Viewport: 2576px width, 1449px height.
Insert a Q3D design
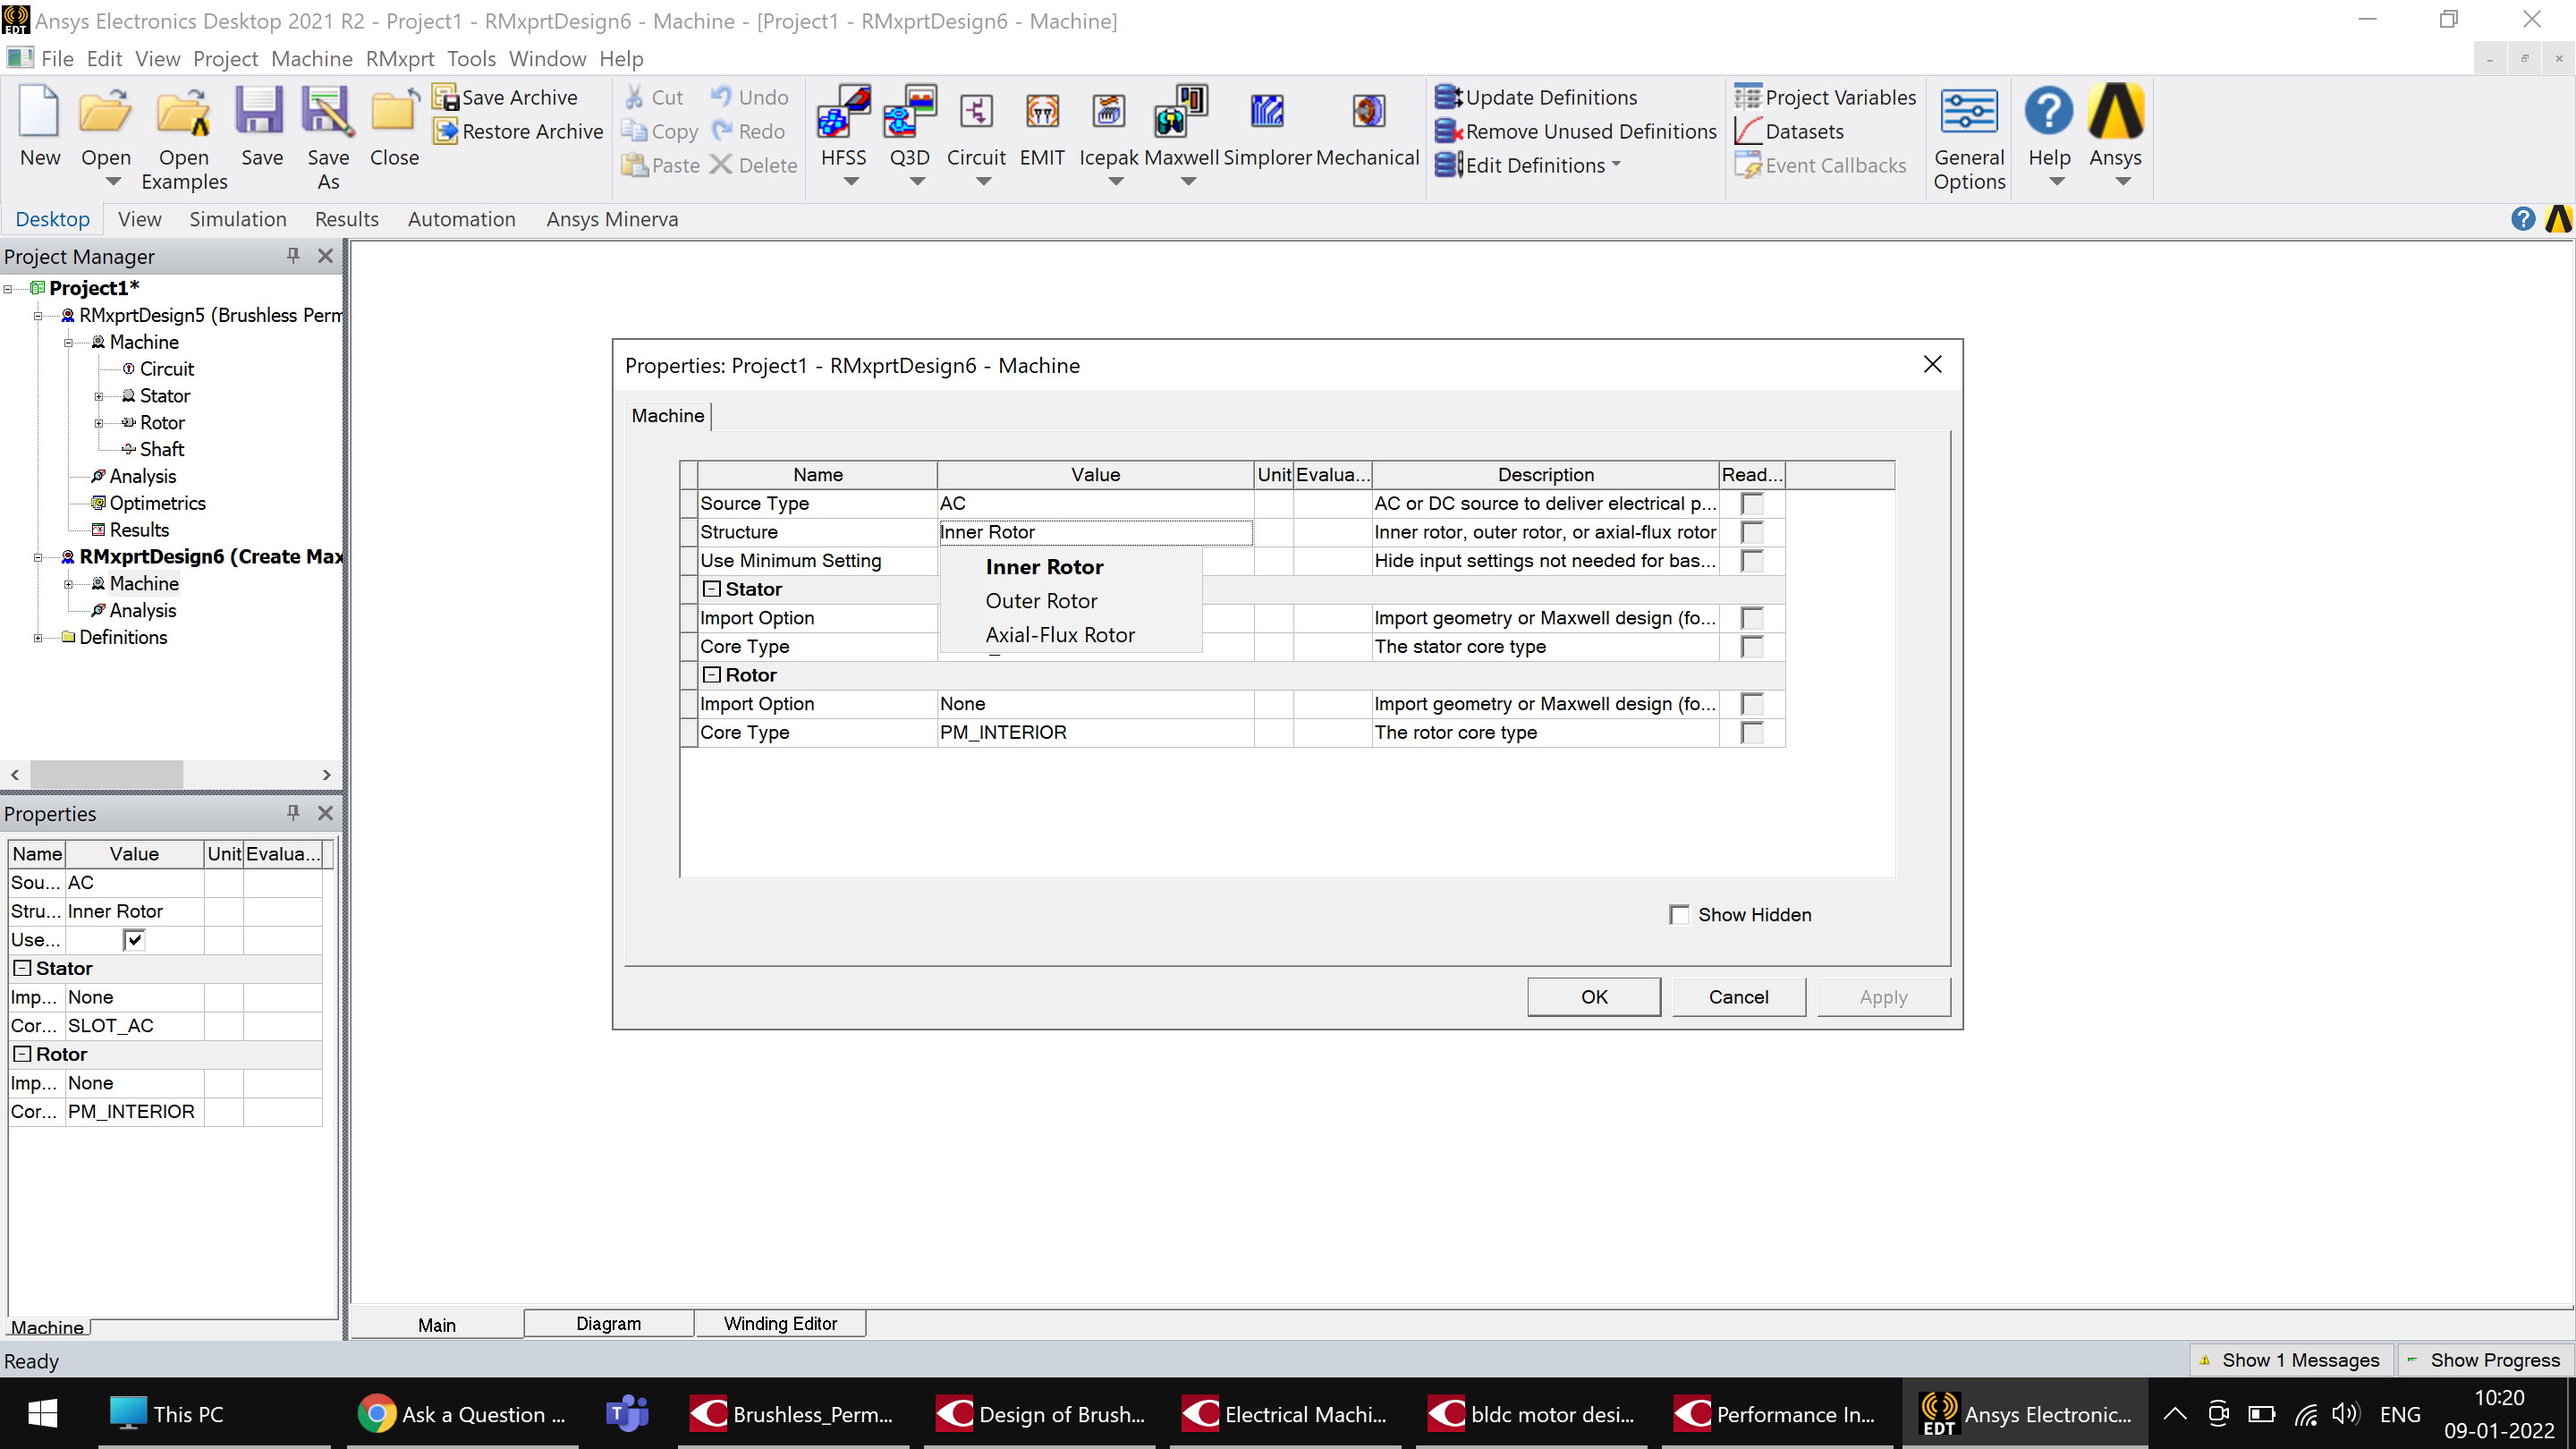[x=909, y=126]
